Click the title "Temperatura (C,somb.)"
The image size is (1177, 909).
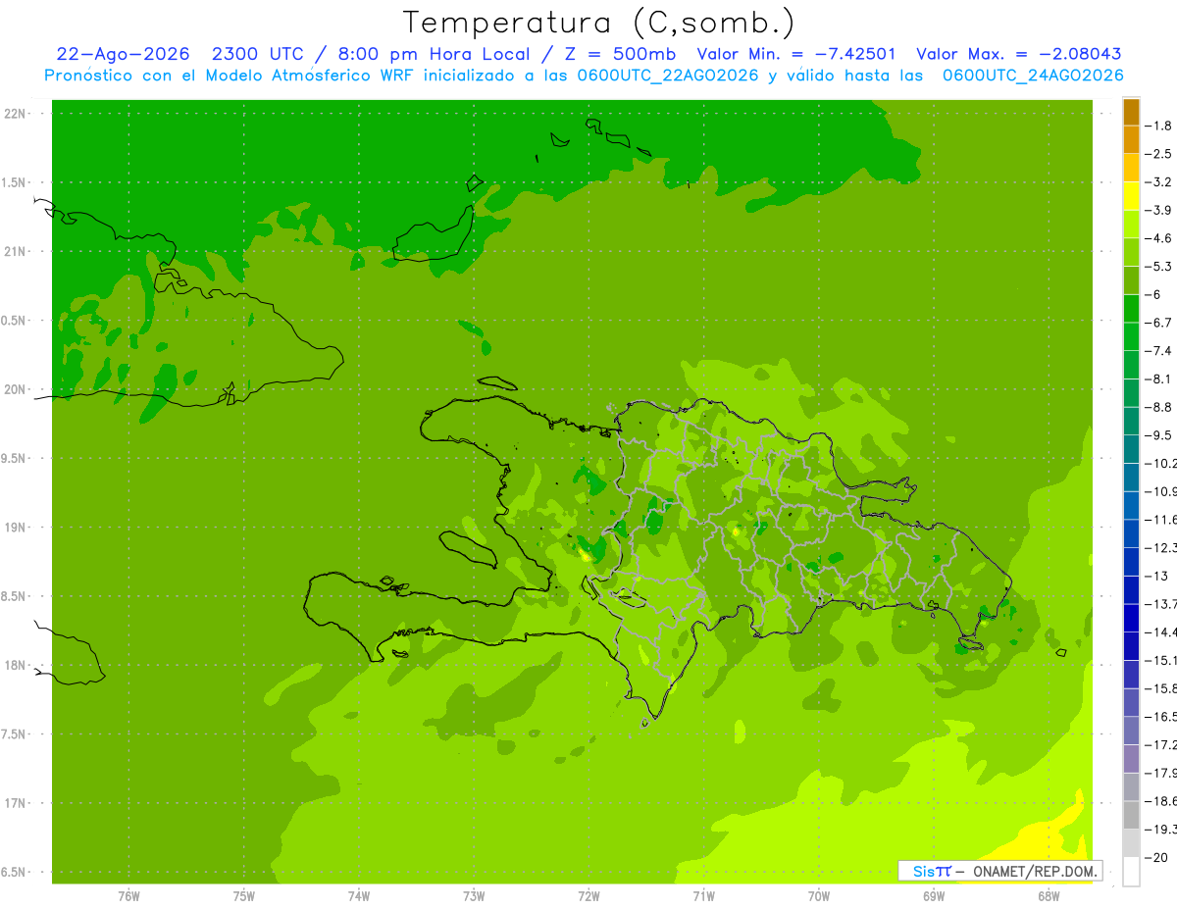(598, 23)
